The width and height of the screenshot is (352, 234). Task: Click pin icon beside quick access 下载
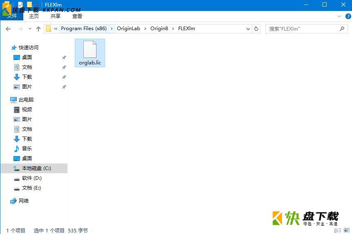(x=64, y=77)
